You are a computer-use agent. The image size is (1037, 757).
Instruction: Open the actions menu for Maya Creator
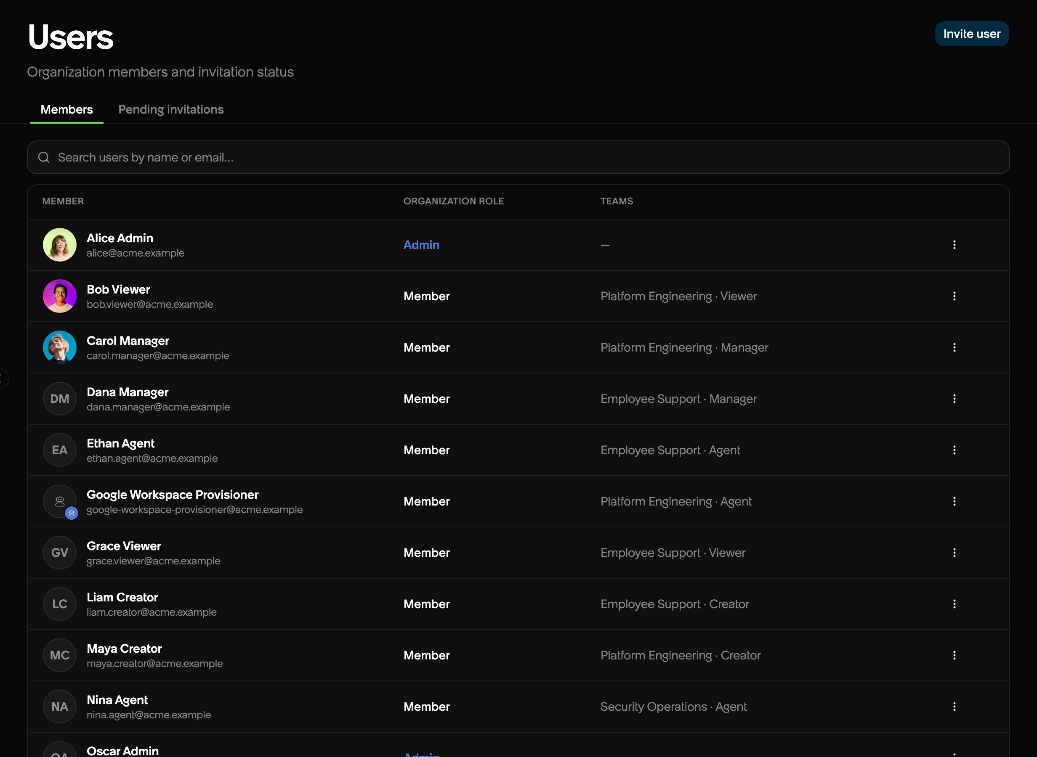(x=954, y=655)
